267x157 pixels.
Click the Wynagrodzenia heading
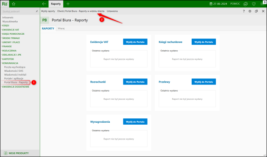point(100,122)
